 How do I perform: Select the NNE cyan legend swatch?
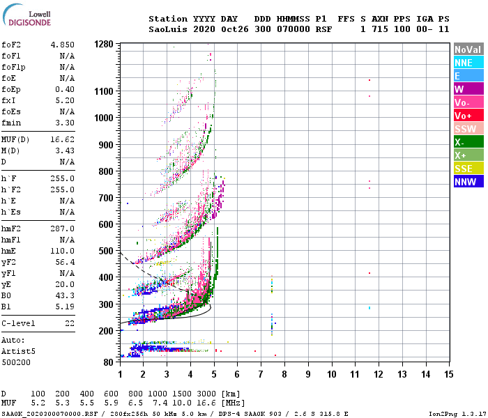pyautogui.click(x=468, y=63)
